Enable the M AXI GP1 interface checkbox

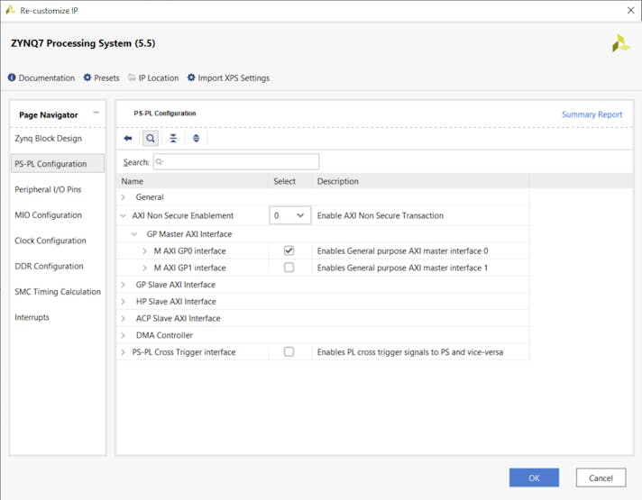(289, 268)
